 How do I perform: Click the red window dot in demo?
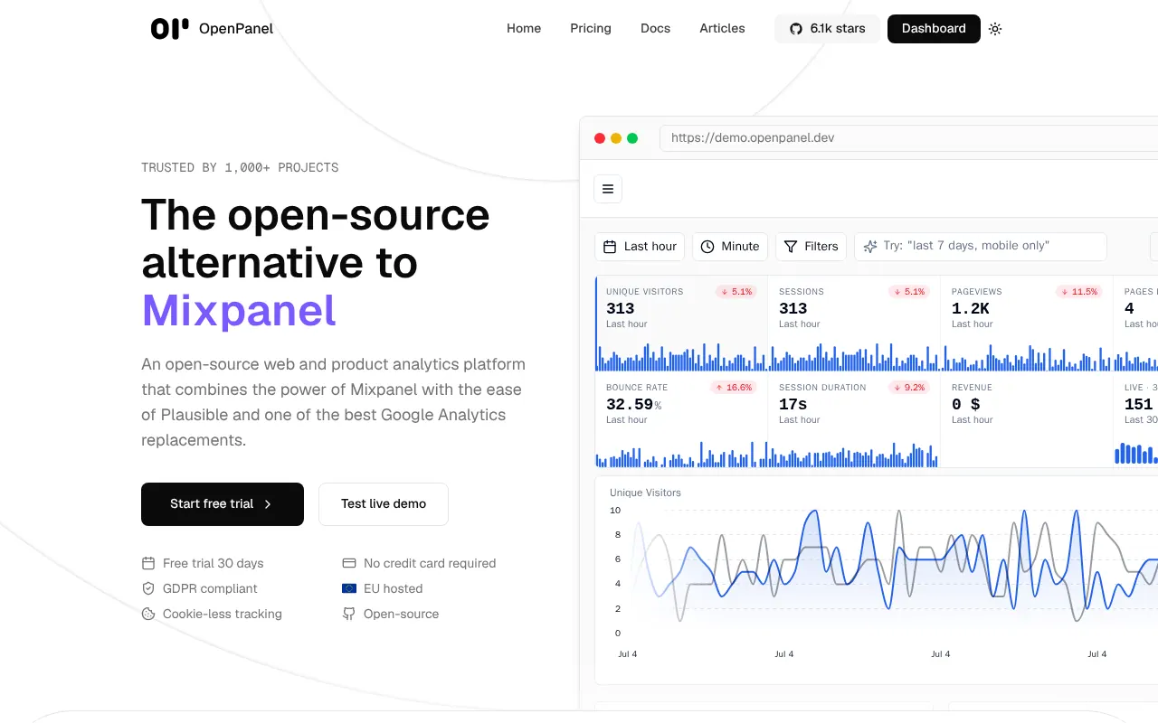tap(600, 138)
